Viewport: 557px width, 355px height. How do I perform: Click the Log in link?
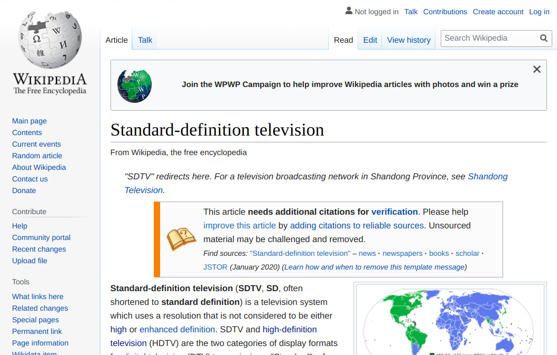point(539,12)
